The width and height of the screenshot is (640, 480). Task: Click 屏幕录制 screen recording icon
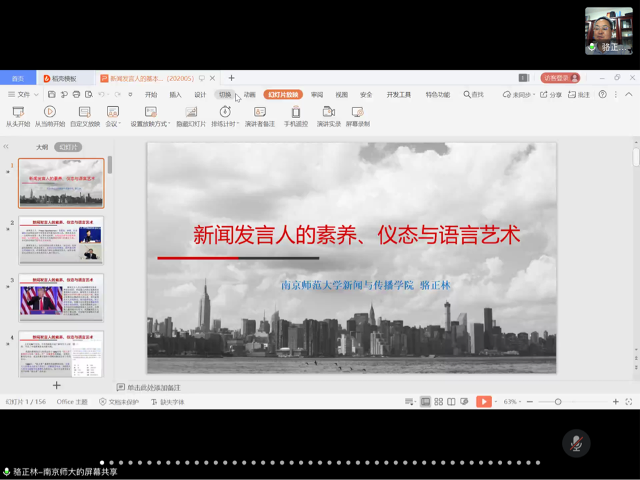(x=357, y=113)
